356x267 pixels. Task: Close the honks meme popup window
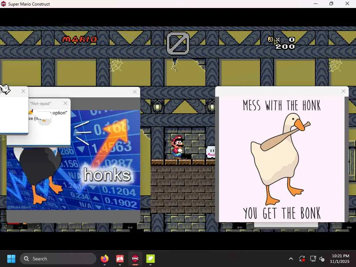(135, 92)
